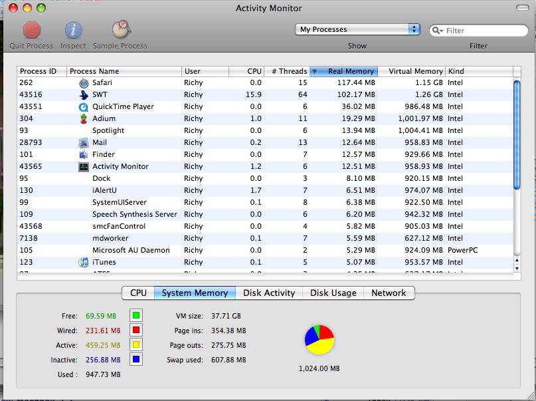Open the Disk Activity tab
The height and width of the screenshot is (401, 536).
tap(269, 293)
